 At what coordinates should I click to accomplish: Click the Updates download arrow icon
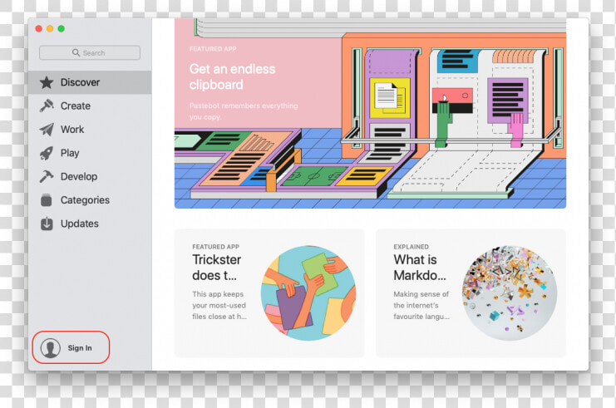(x=47, y=224)
